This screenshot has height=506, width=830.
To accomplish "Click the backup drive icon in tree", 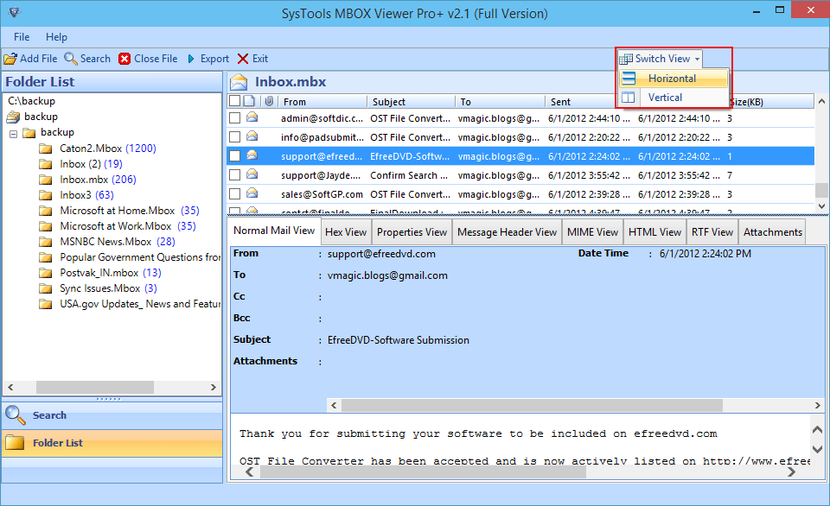I will pos(13,117).
